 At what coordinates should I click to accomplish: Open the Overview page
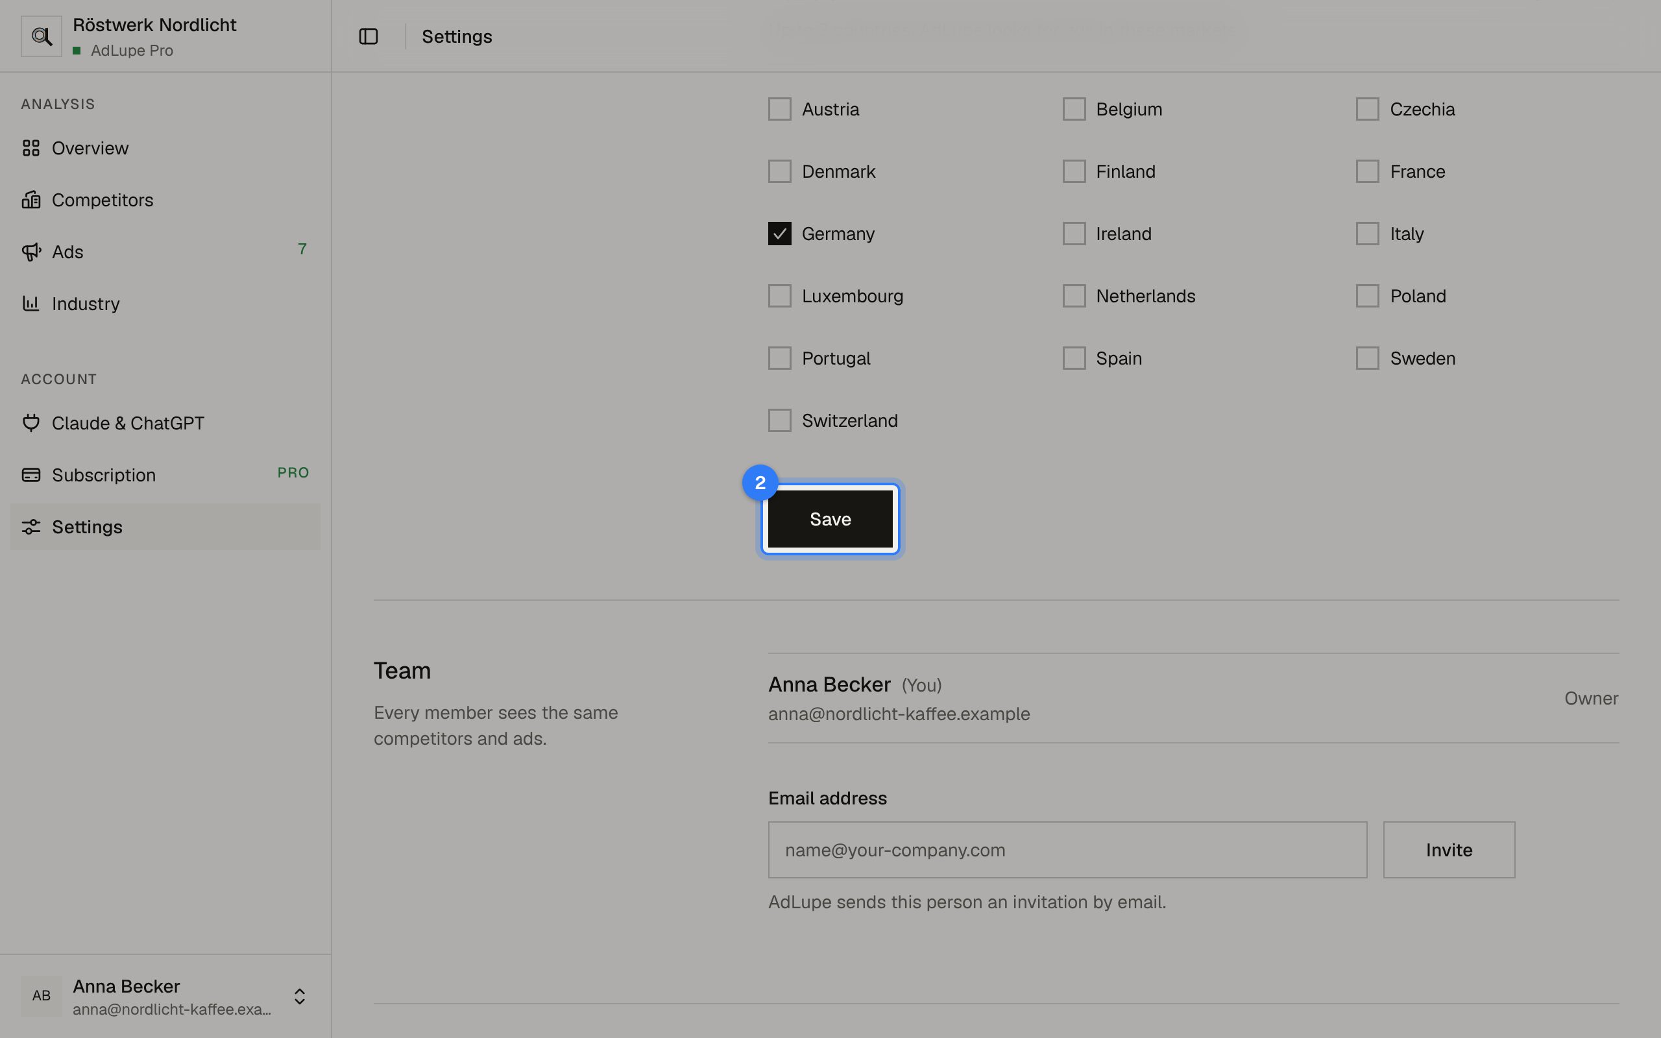(165, 148)
